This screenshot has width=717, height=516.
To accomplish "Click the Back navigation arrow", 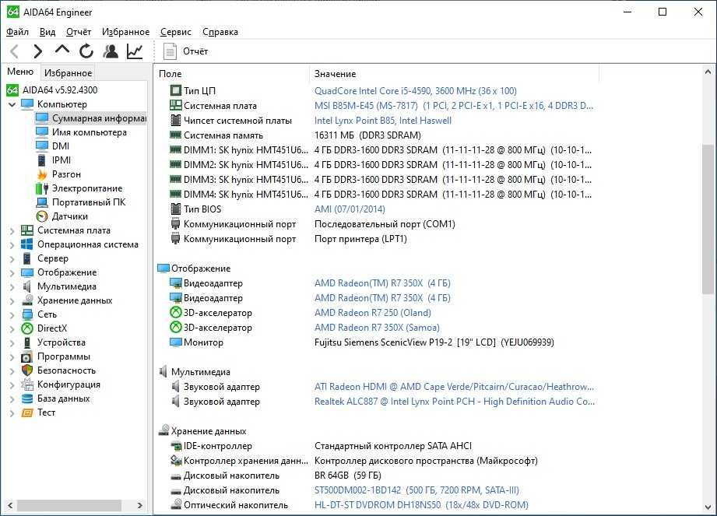I will click(15, 51).
